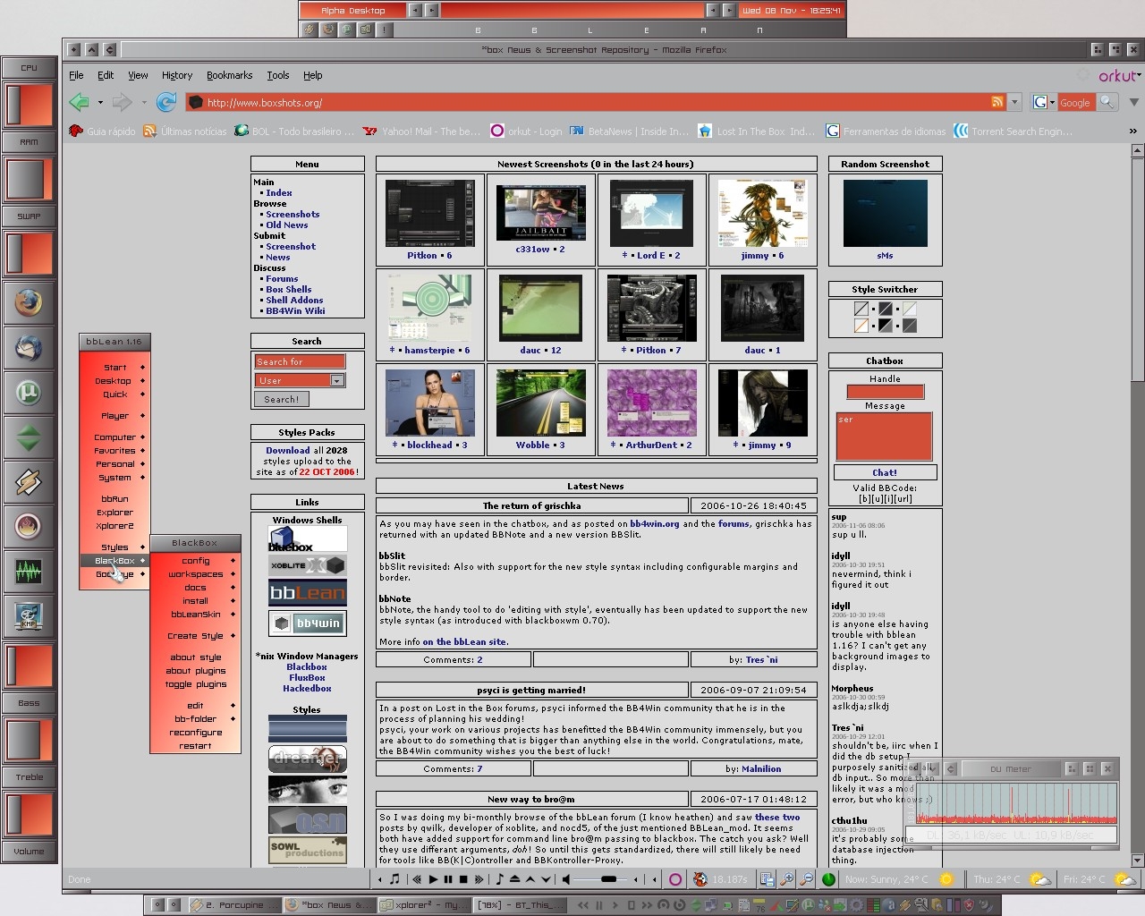Screen dimensions: 1145x916
Task: Switch to the Porcupine Winamp taskbar item
Action: pos(235,905)
